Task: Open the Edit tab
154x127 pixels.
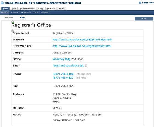Action: click(x=14, y=9)
